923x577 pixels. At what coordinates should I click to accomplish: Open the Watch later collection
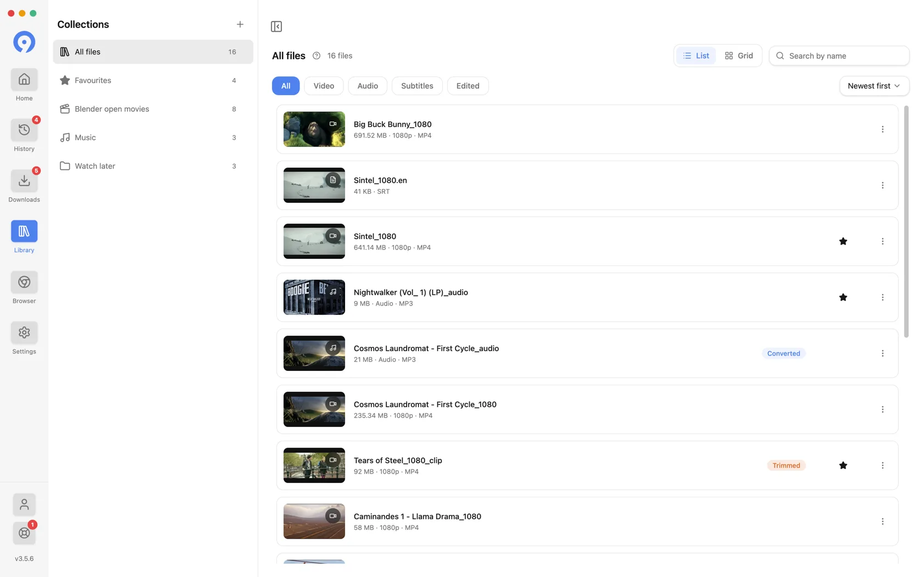[153, 166]
